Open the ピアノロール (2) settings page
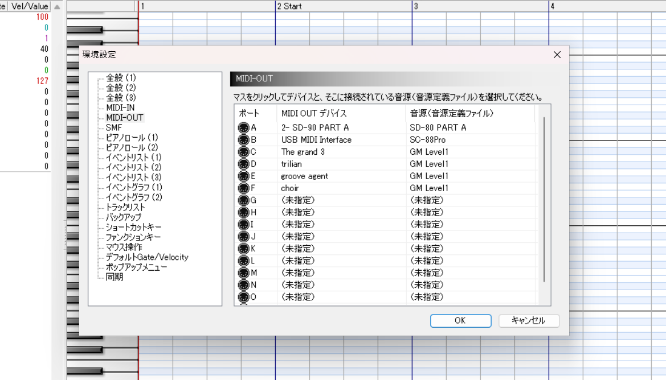Viewport: 666px width, 380px height. pyautogui.click(x=132, y=147)
